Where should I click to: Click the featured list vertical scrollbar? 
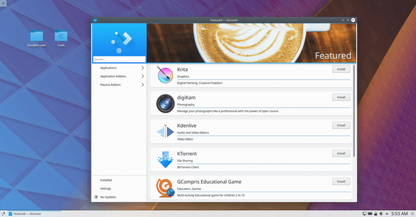(354, 111)
